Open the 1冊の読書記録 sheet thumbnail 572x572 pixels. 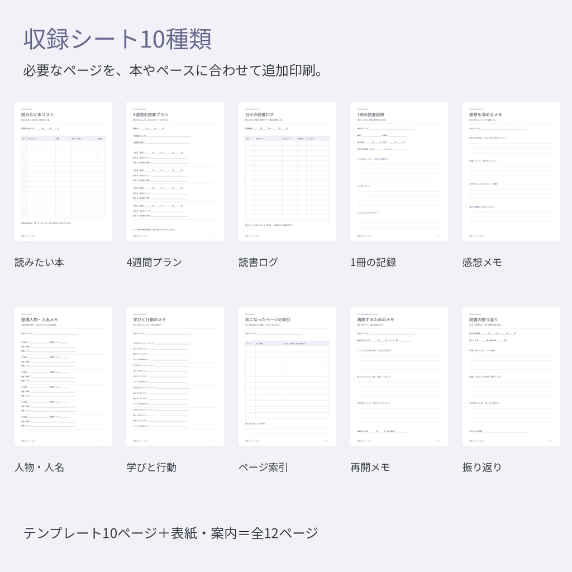pyautogui.click(x=399, y=171)
